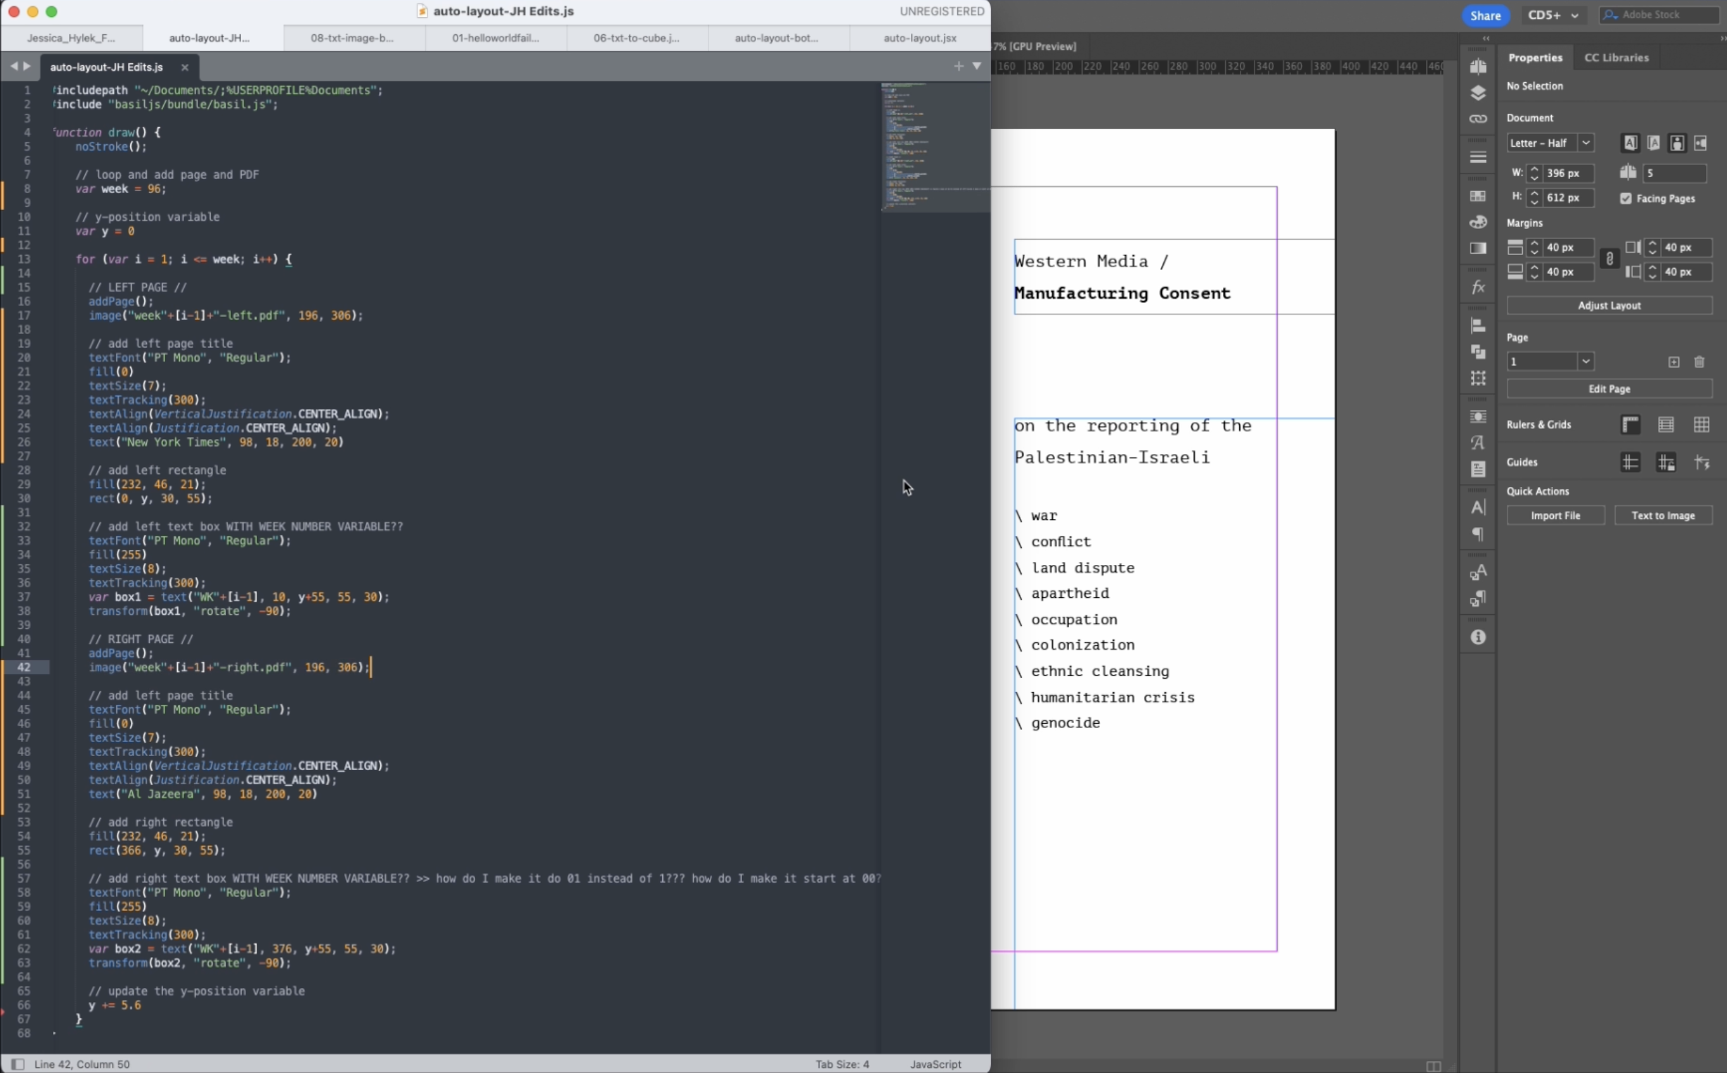
Task: Open the Layers panel icon
Action: click(x=1478, y=93)
